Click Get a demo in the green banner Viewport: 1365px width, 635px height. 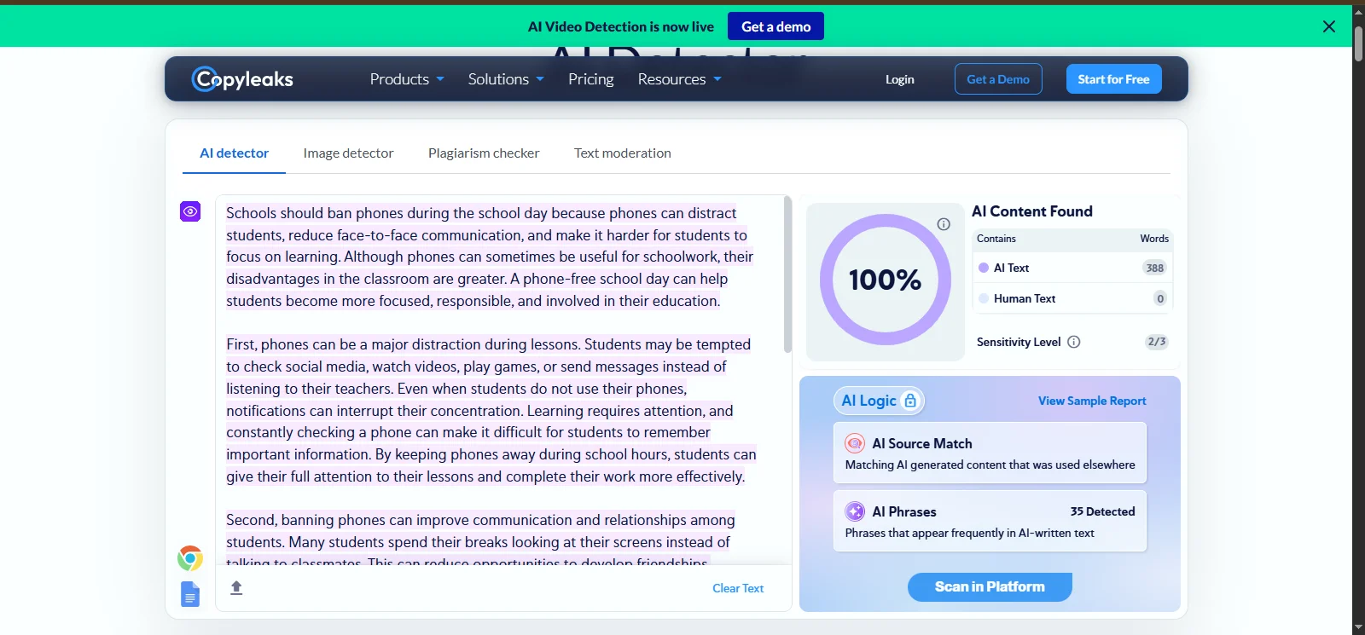[775, 26]
